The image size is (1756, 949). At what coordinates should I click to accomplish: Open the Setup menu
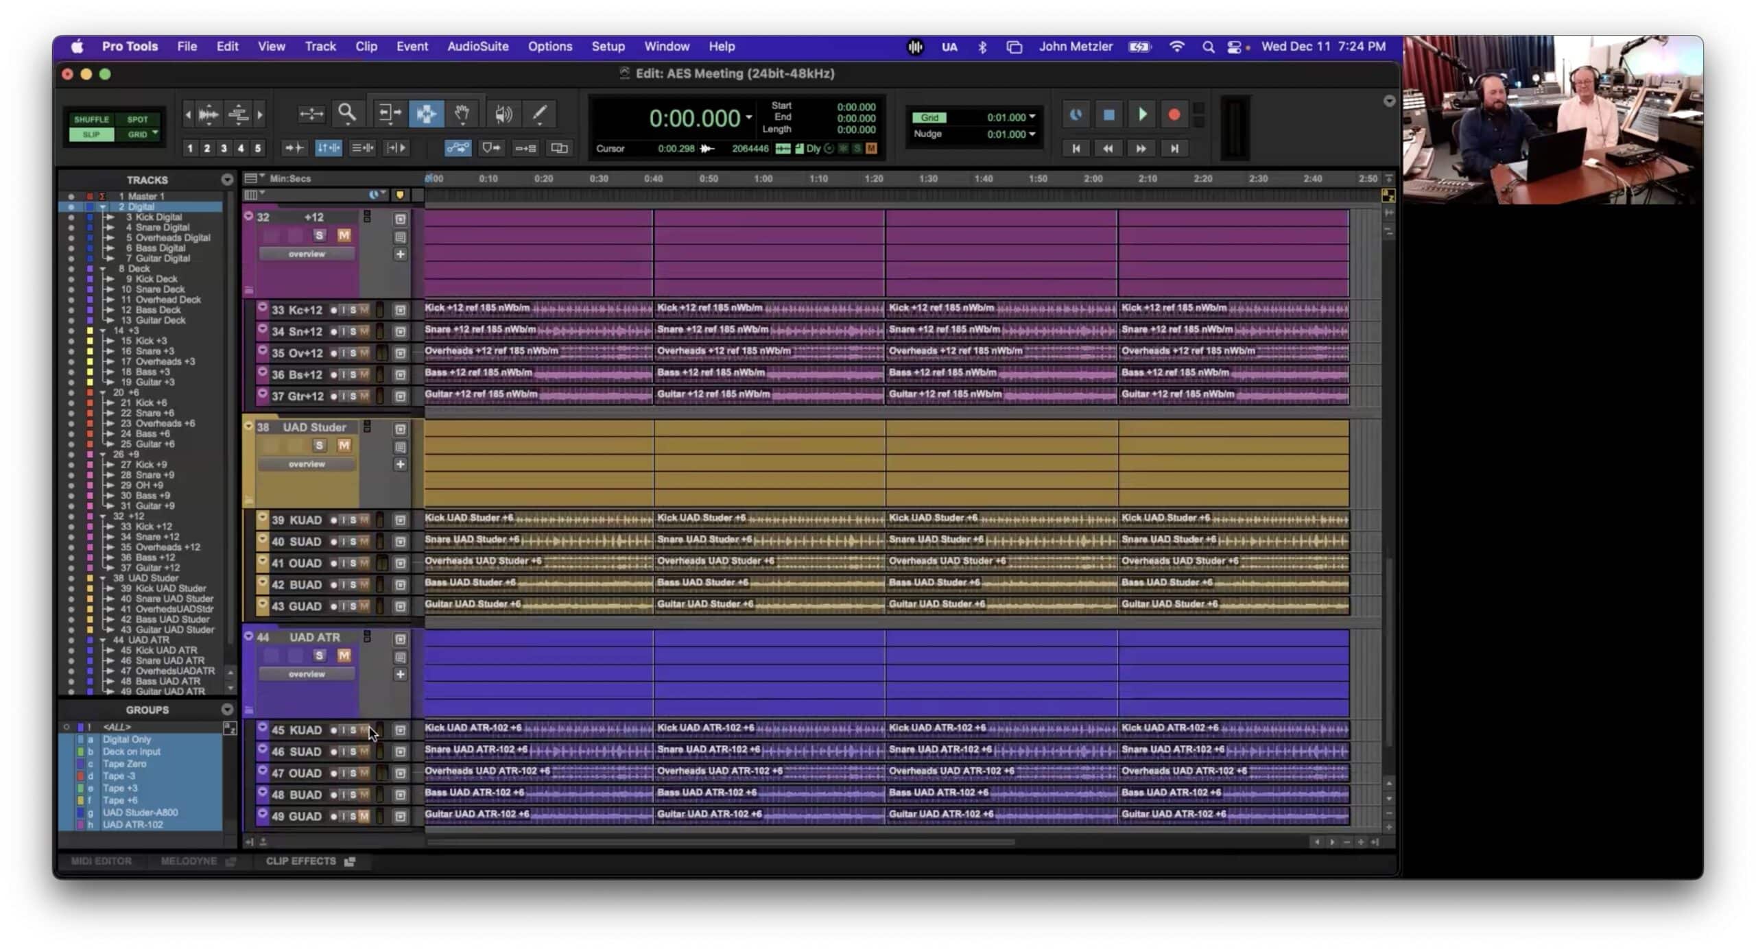point(608,47)
